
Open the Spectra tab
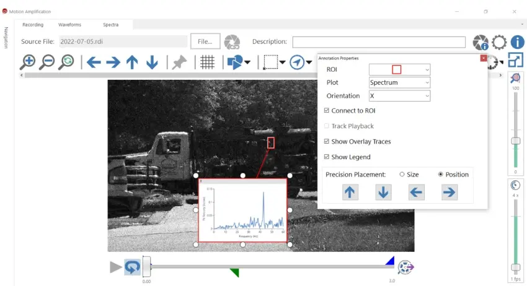[x=110, y=25]
